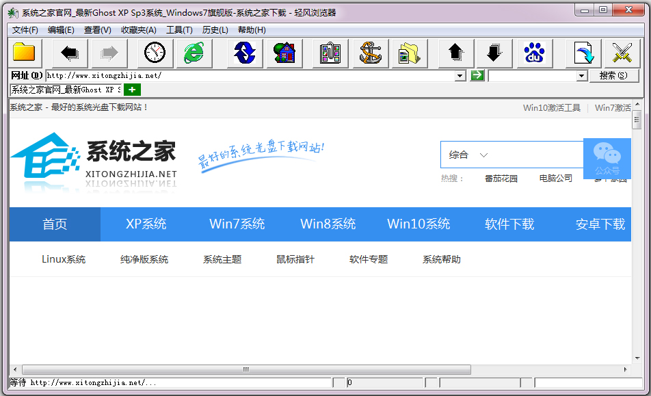Open the Linux系统 link
This screenshot has width=651, height=396.
tap(64, 259)
